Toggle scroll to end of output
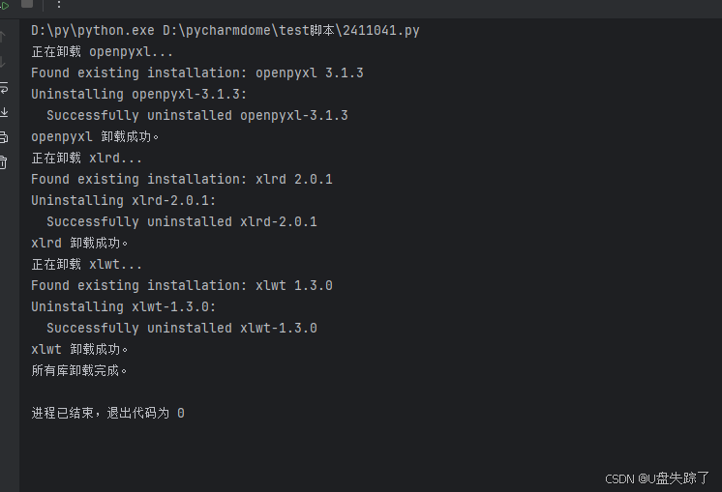The height and width of the screenshot is (492, 722). [4, 112]
